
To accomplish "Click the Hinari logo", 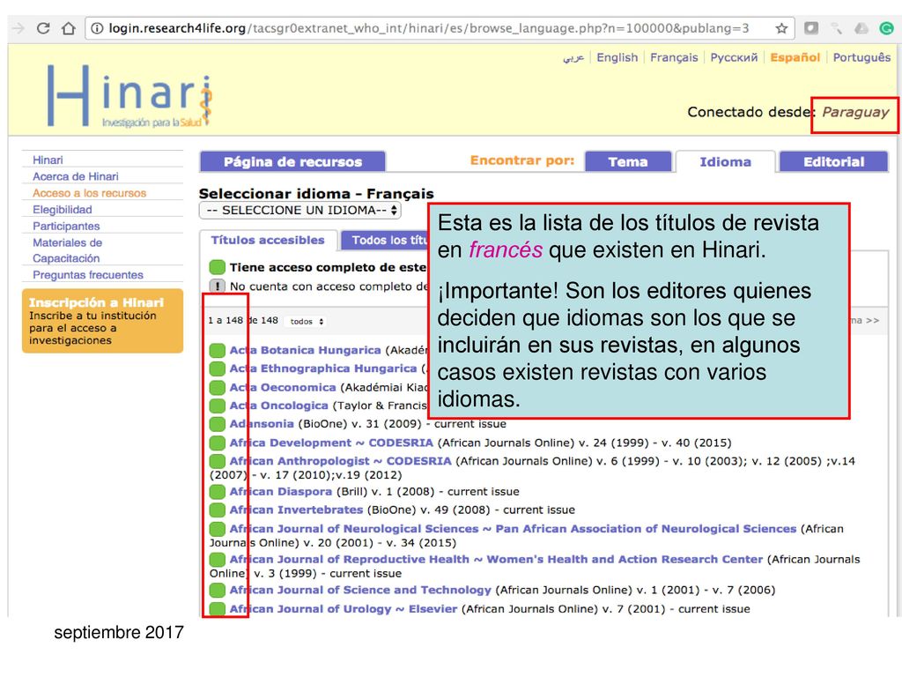I will point(130,95).
